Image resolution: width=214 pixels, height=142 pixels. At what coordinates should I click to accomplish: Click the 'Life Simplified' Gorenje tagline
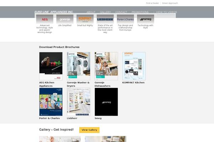coord(65,26)
